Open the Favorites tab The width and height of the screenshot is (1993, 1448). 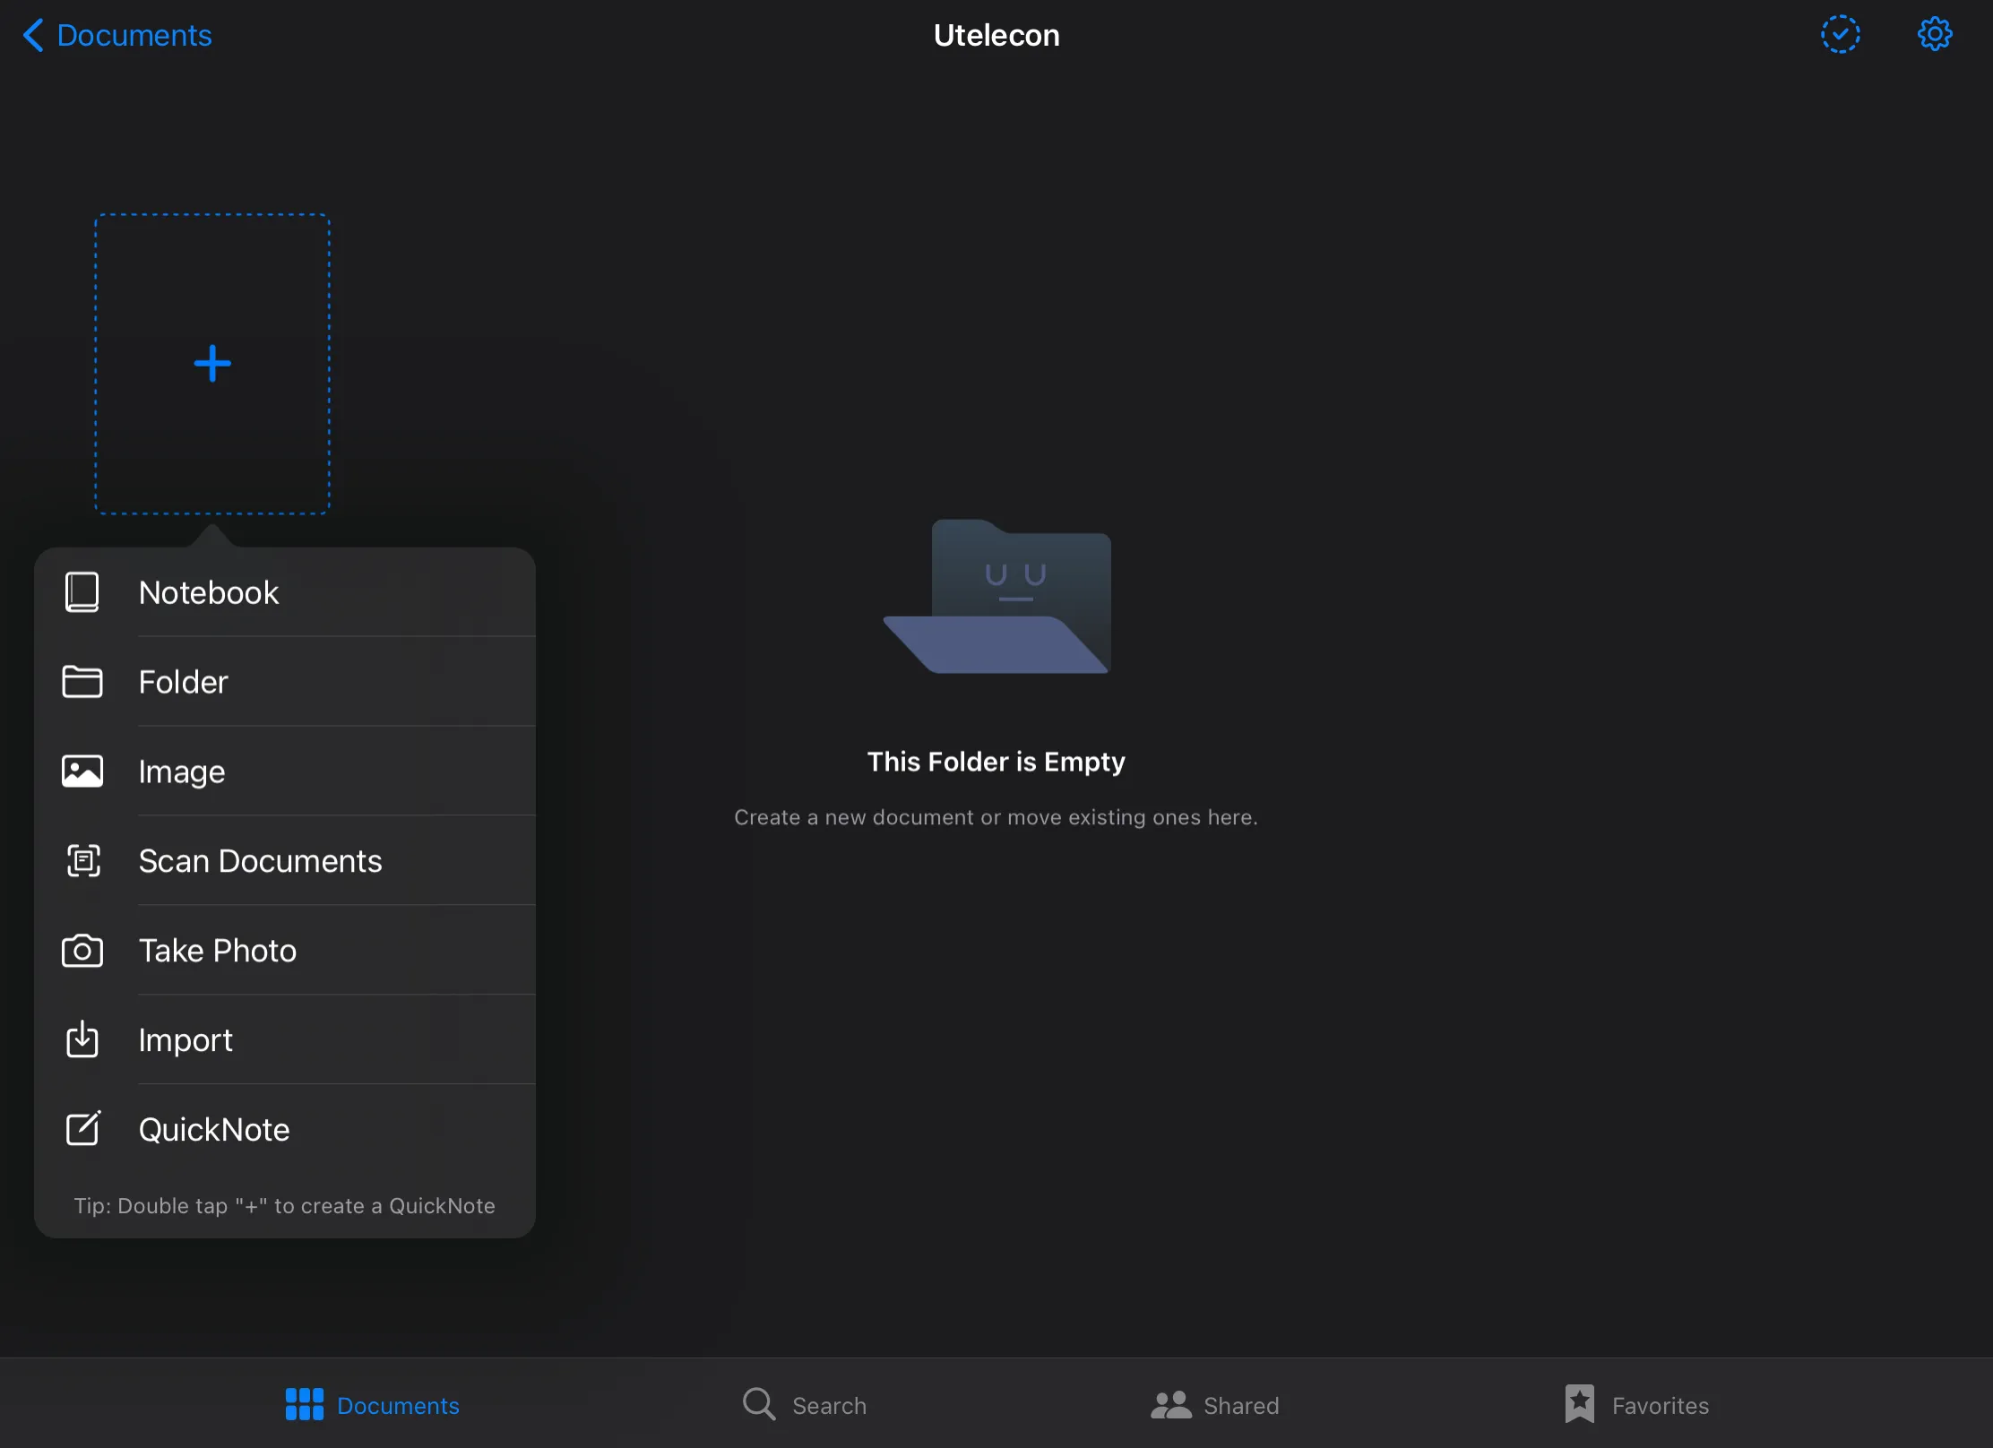[x=1637, y=1404]
